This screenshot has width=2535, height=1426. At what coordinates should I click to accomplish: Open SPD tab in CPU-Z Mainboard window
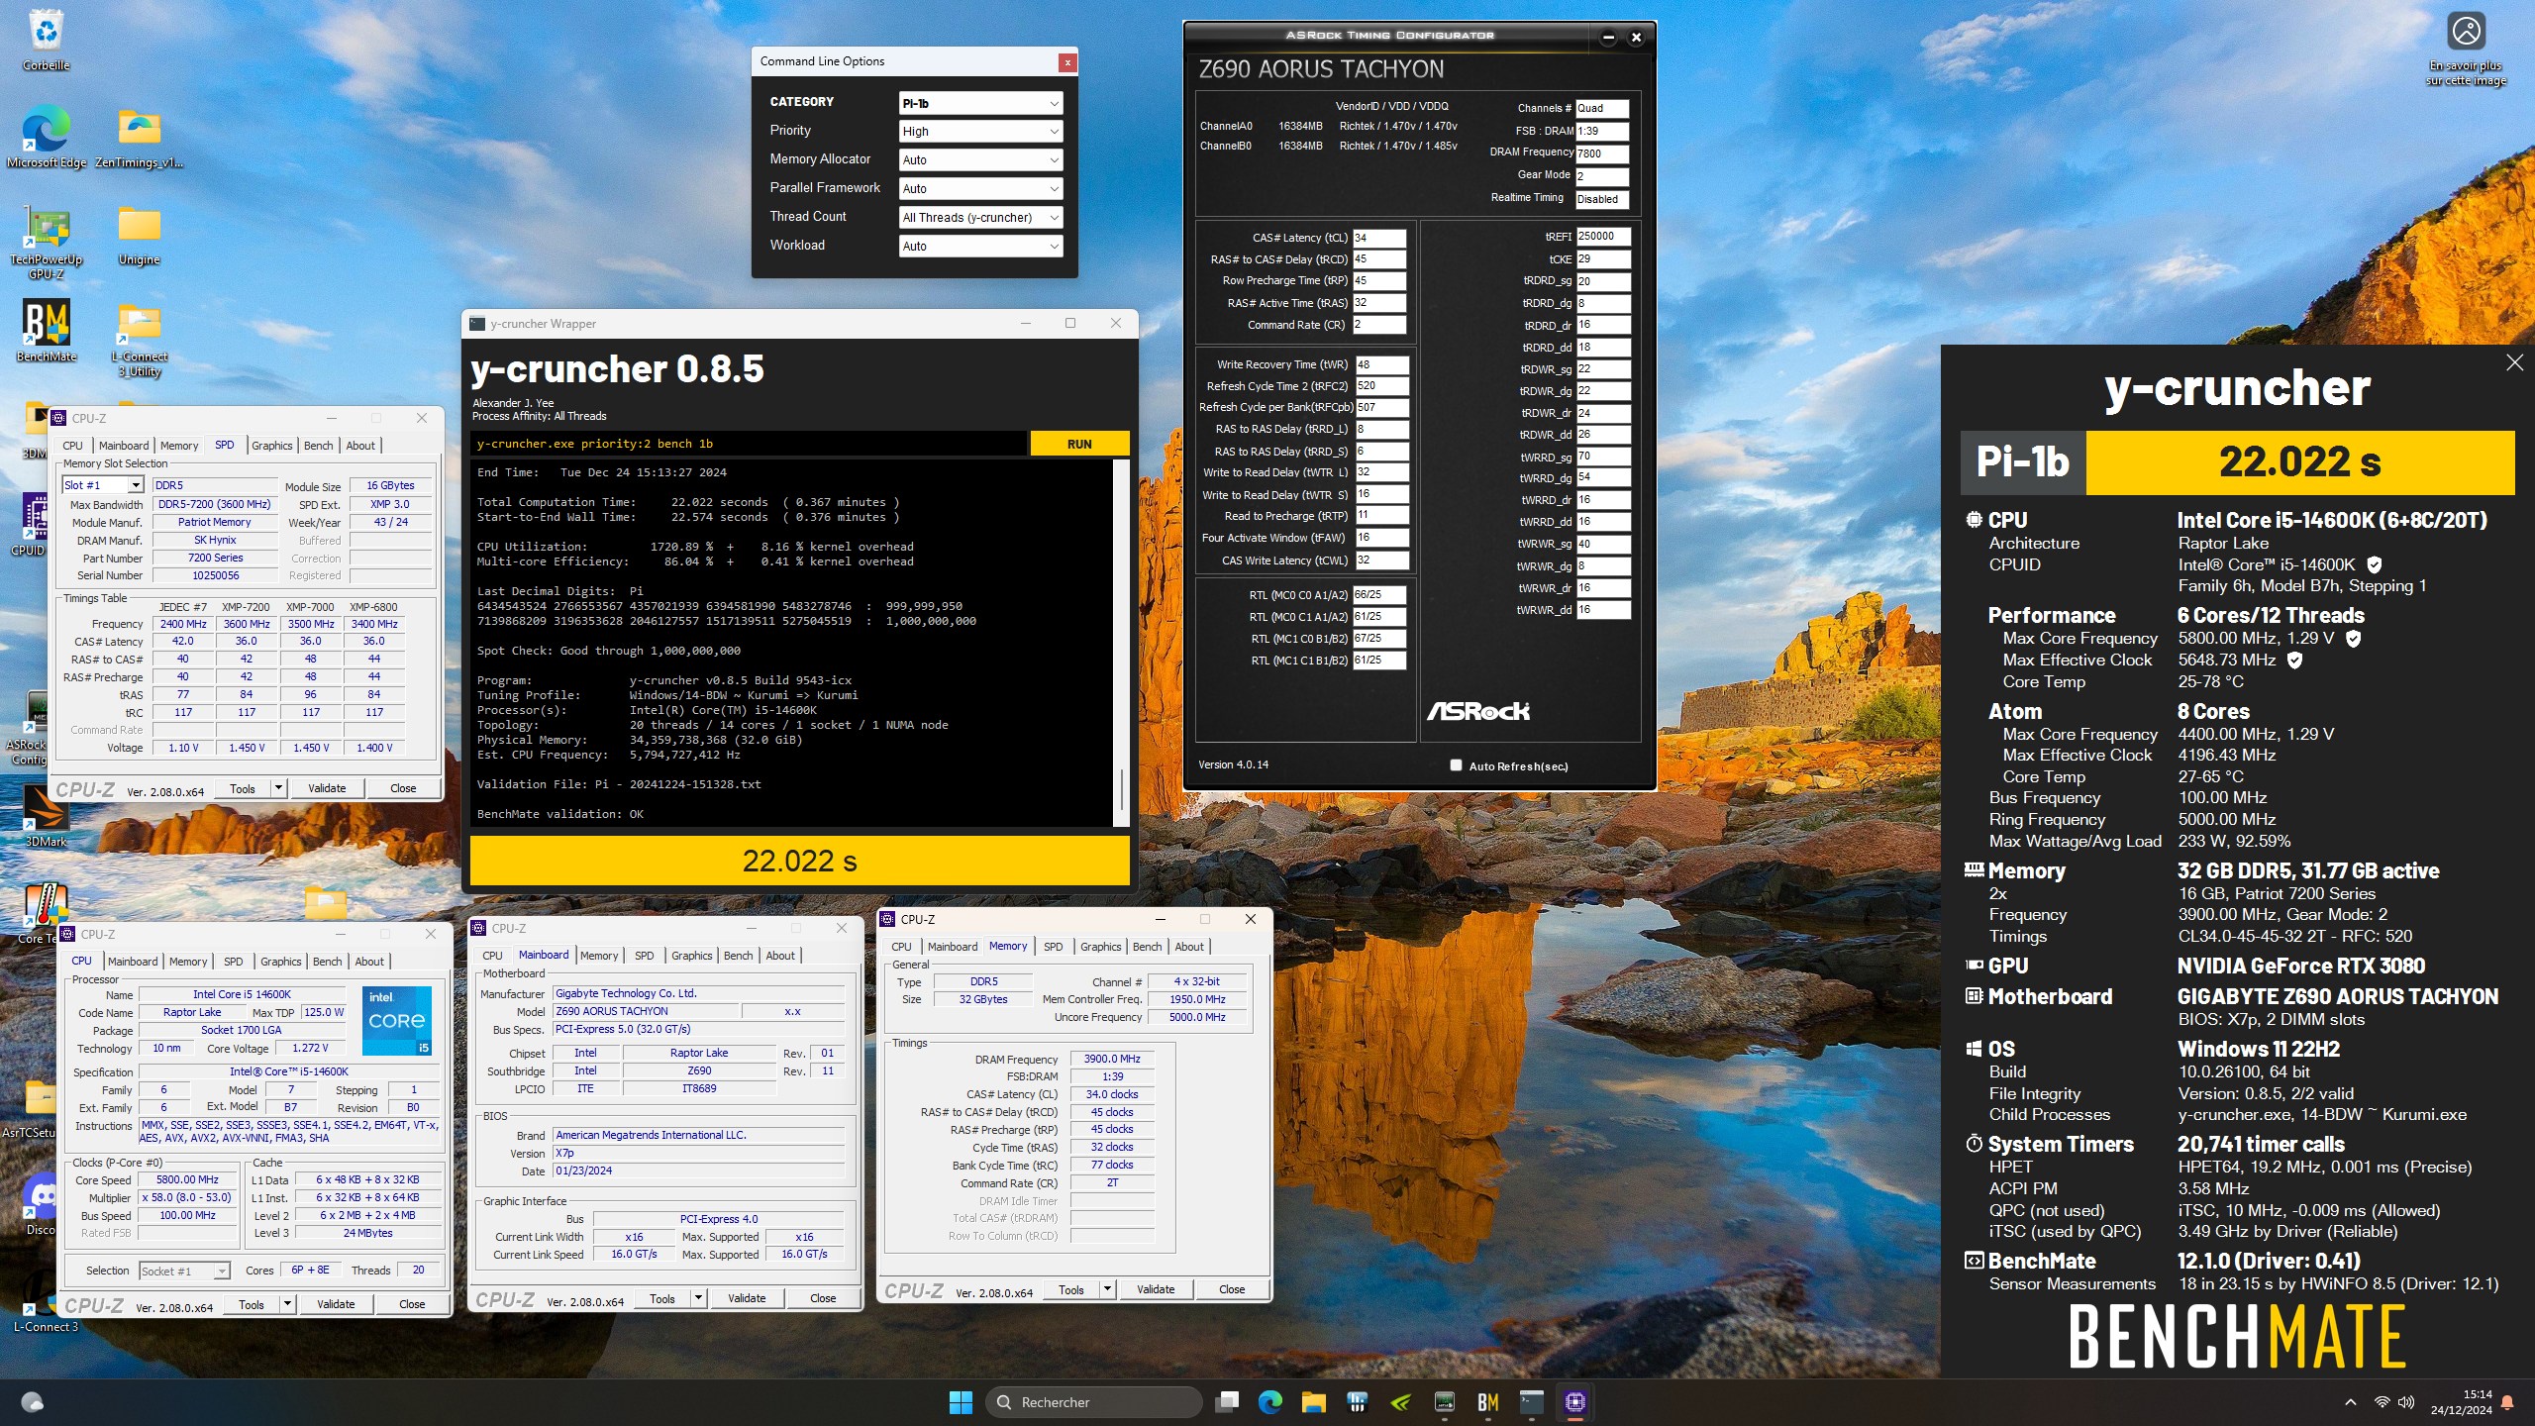(644, 956)
